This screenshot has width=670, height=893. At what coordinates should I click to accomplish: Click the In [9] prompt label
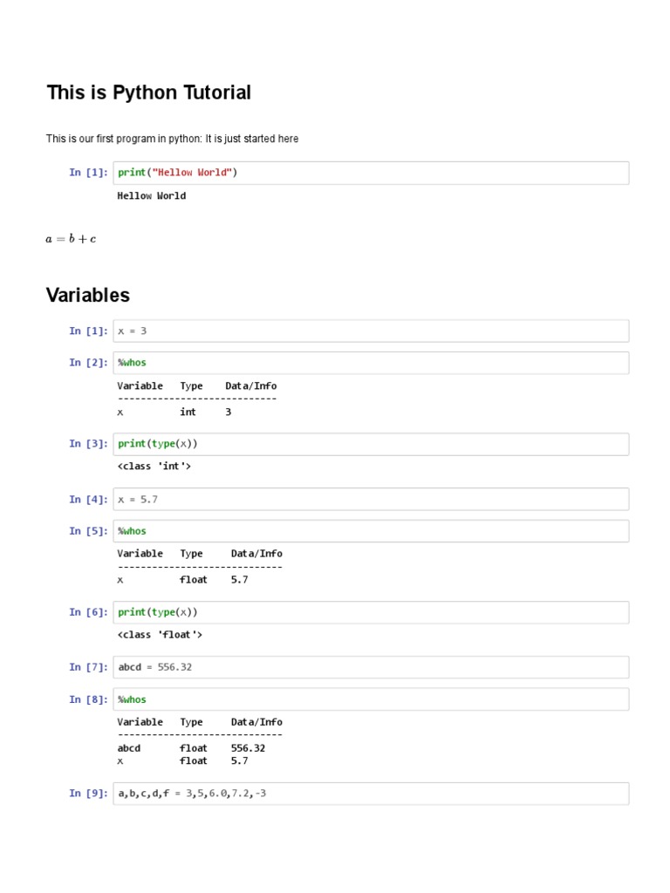pyautogui.click(x=88, y=794)
